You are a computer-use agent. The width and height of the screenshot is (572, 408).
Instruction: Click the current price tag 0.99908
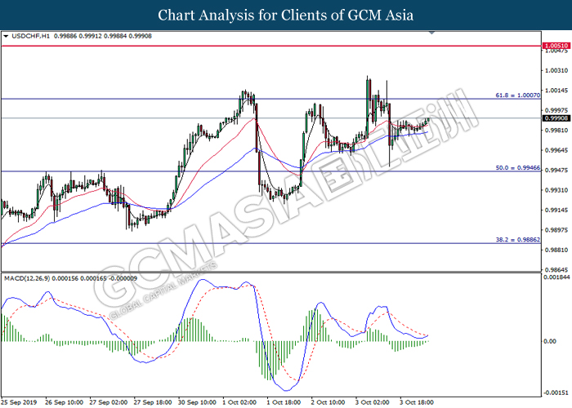556,118
